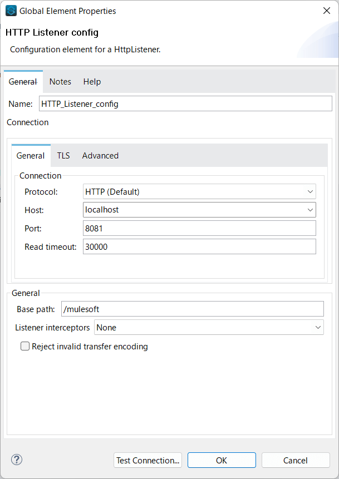
Task: Click the Name text field
Action: click(x=185, y=103)
